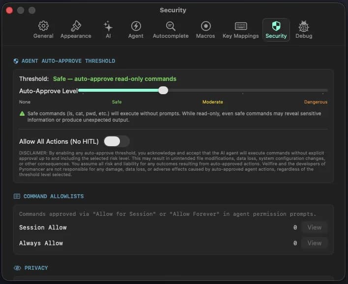Click the Always Allow count value
348x284 pixels.
click(x=295, y=243)
